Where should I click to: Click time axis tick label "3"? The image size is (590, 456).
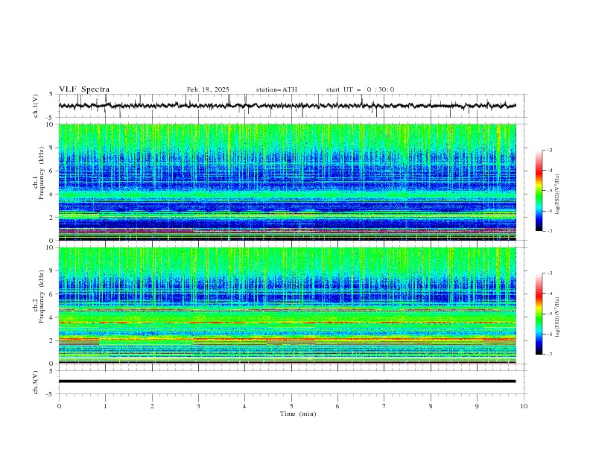click(198, 406)
